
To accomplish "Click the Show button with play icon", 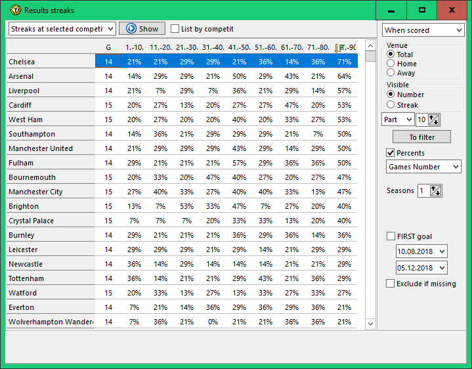I will [x=142, y=29].
